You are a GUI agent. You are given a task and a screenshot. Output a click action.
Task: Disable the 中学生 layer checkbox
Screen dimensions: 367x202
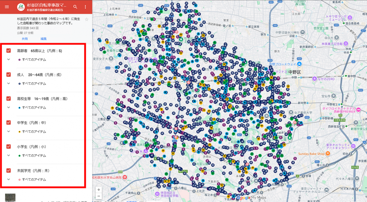coord(9,123)
